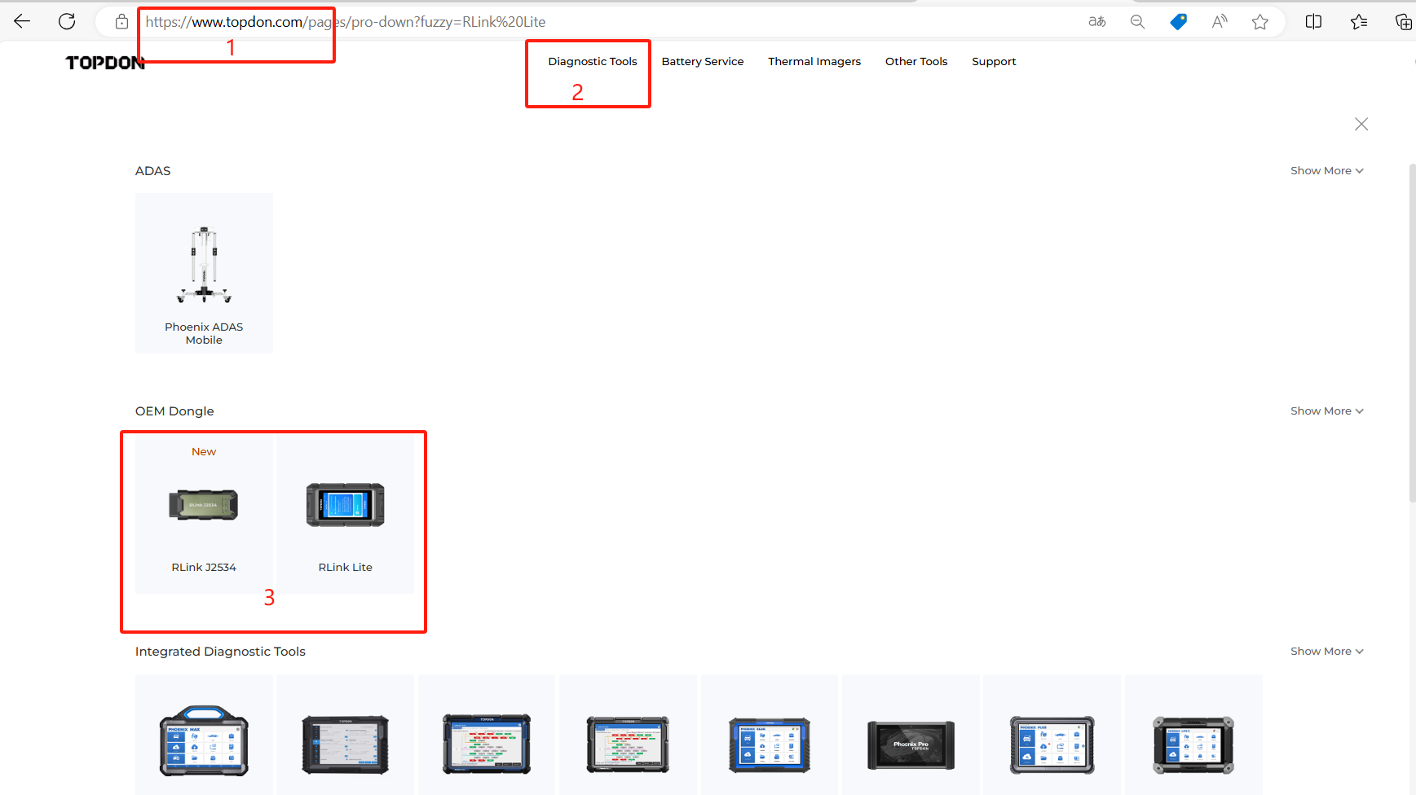Screen dimensions: 1416x795
Task: Open the fourth diagnostic tablet thumbnail
Action: (628, 744)
